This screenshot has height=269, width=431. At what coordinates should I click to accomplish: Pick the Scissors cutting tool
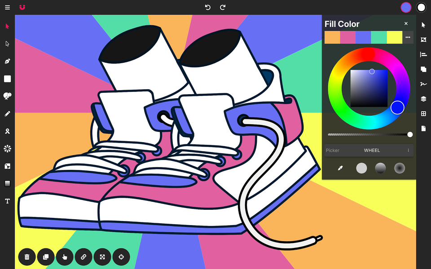pos(7,131)
